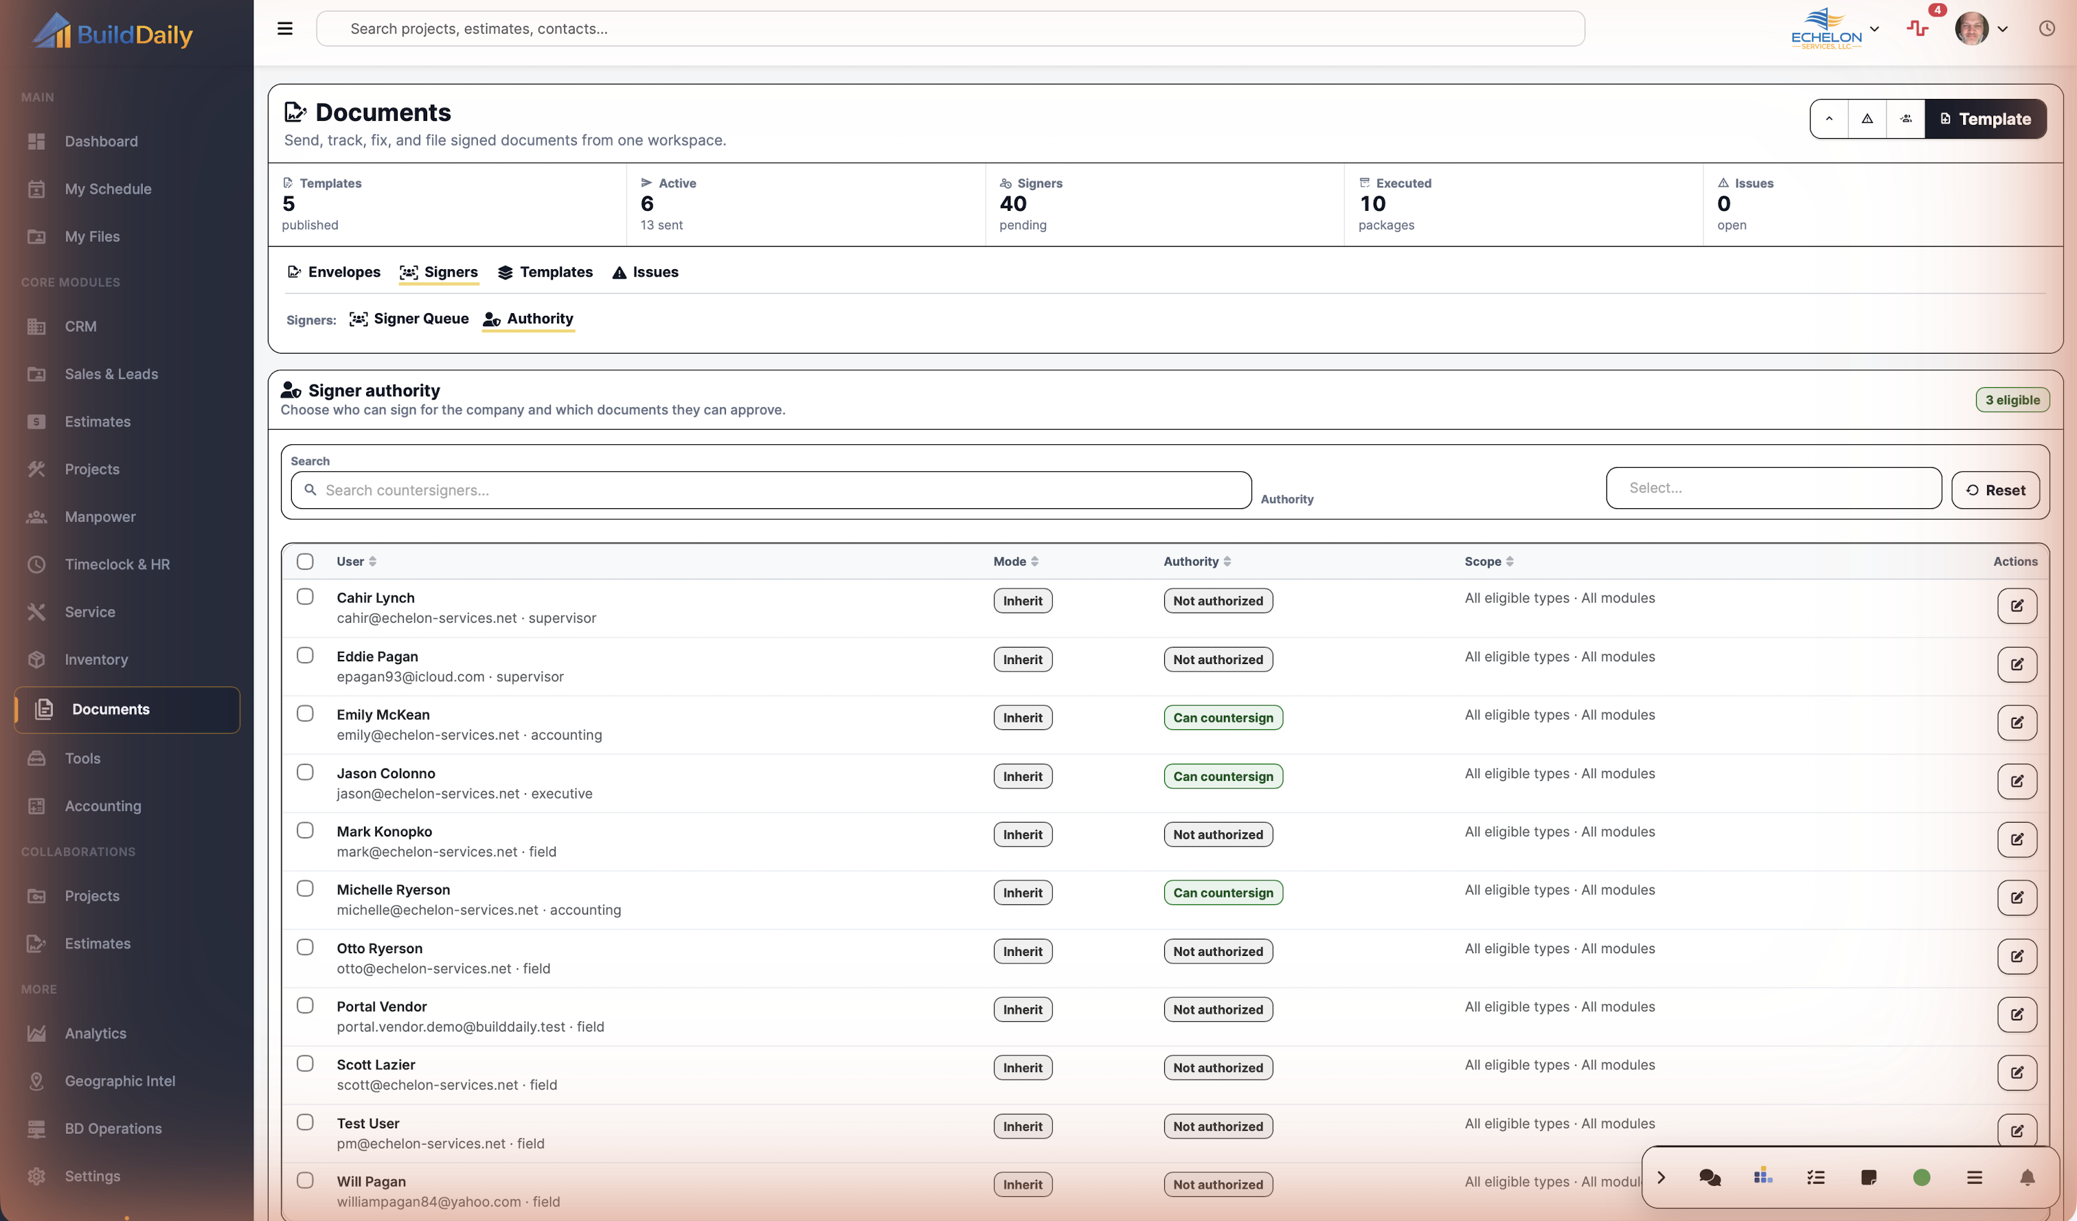Edit Jason Colonno's signer authority
The height and width of the screenshot is (1221, 2077).
[x=2017, y=781]
